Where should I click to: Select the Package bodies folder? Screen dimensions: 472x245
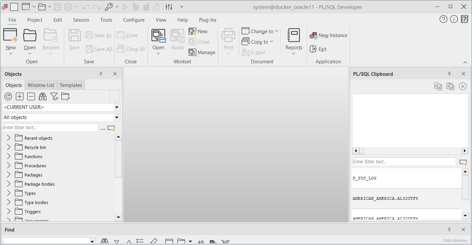[39, 184]
